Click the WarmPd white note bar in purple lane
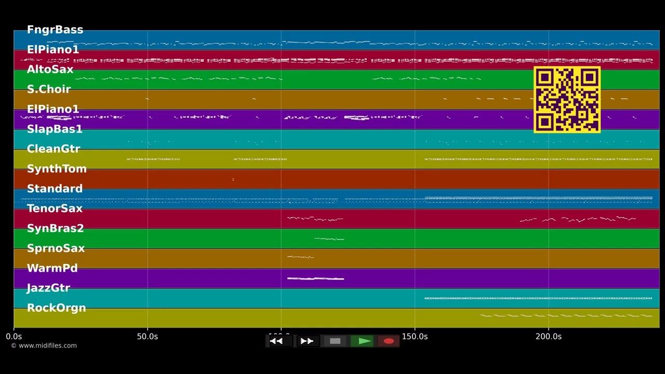 click(315, 279)
